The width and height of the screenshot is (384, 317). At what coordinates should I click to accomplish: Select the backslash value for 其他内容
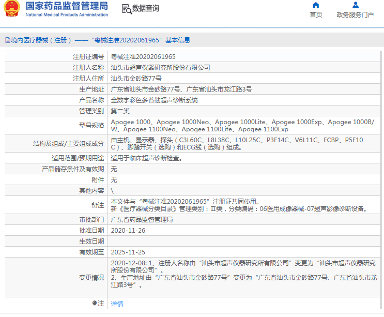[112, 191]
